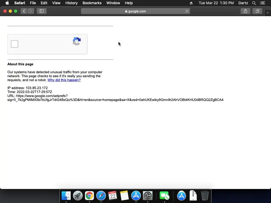Open FaceTime from the Dock

164,196
